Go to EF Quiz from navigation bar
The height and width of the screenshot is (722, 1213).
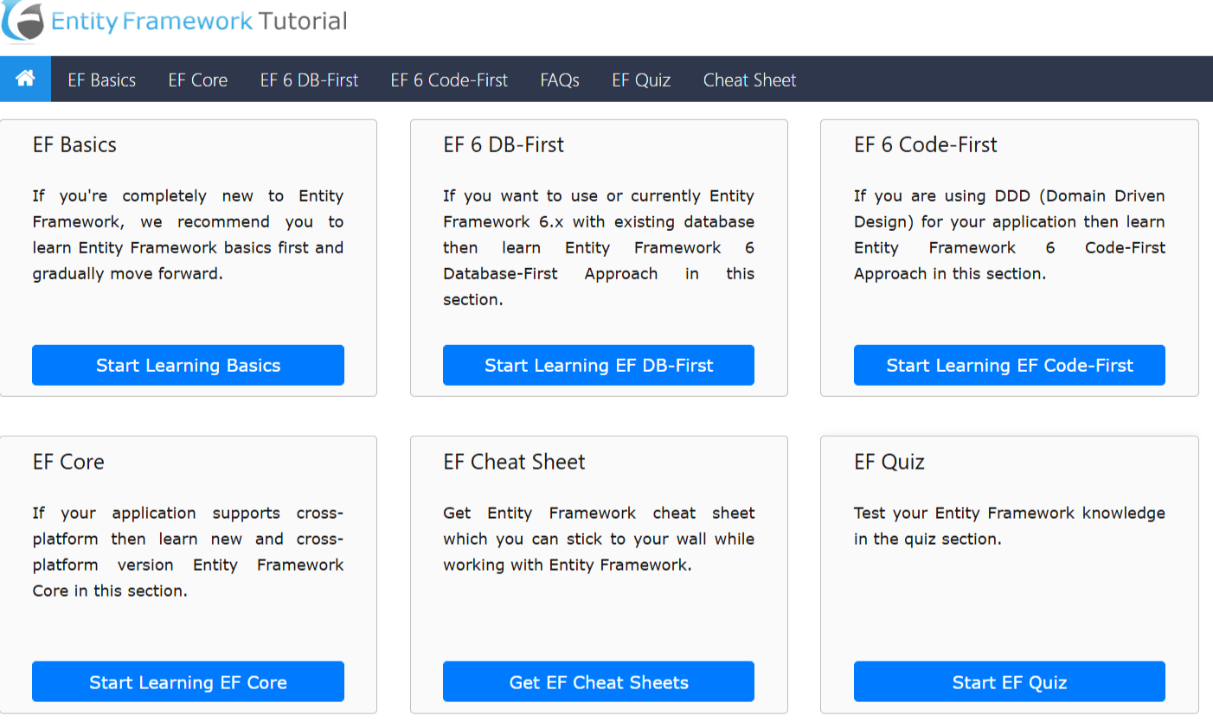click(641, 80)
